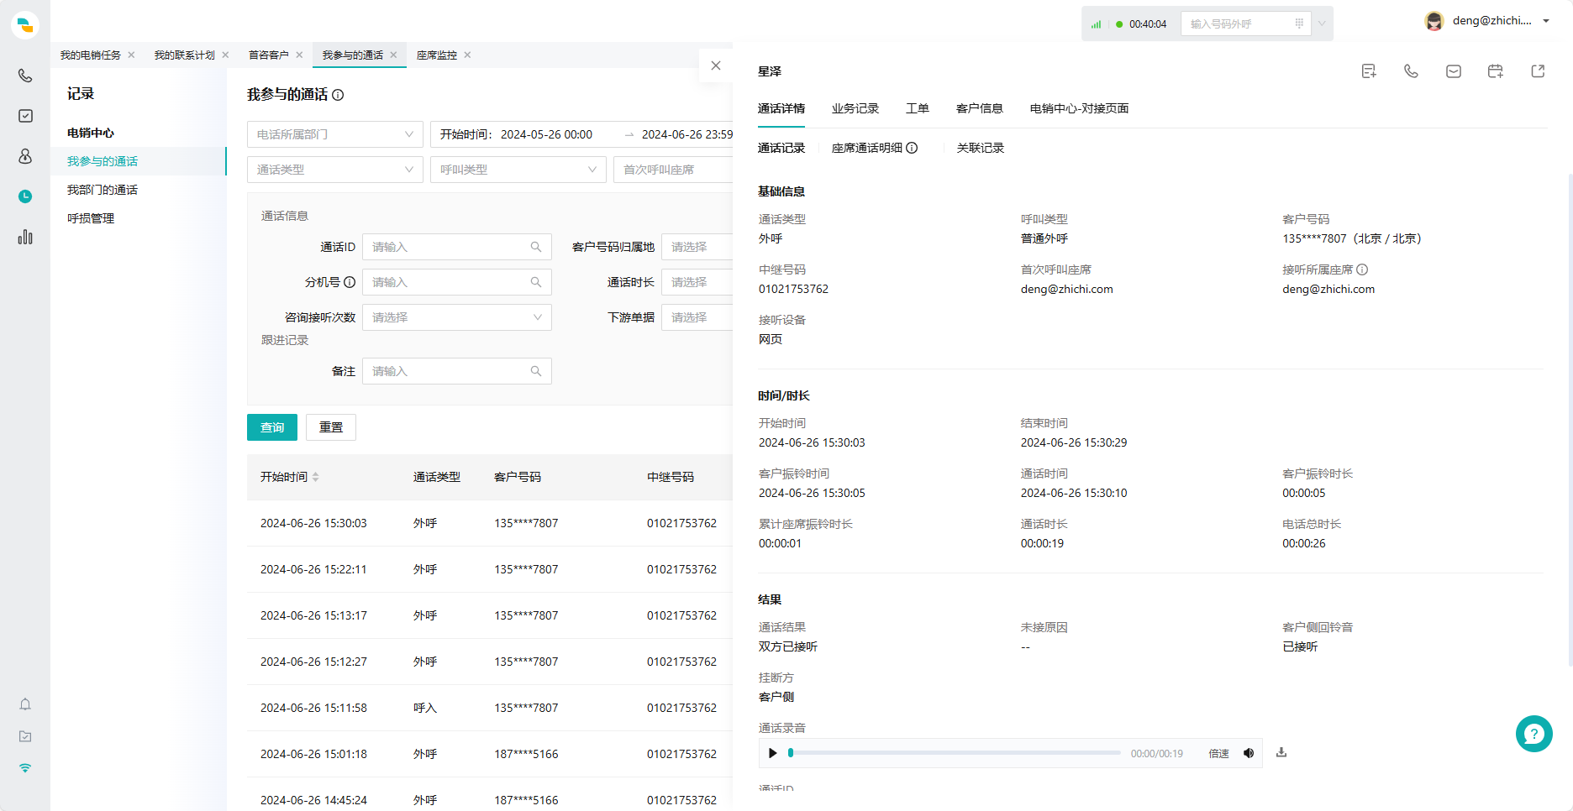Open detail in new window icon
This screenshot has width=1573, height=811.
(x=1538, y=71)
